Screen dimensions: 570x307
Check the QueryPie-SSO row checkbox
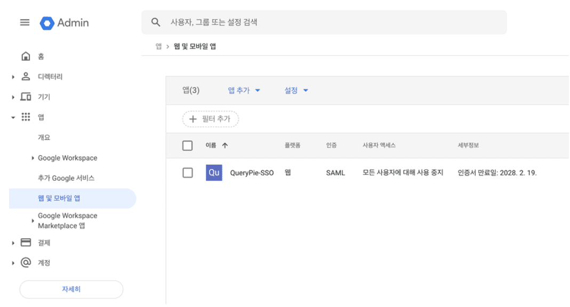[x=188, y=172]
